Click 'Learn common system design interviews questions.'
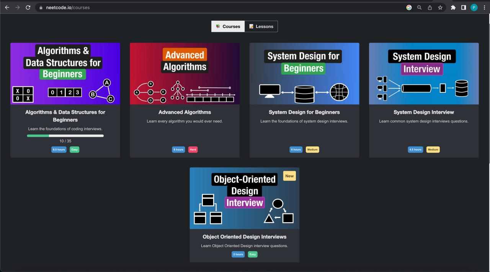Viewport: 490px width, 272px height. (x=424, y=121)
